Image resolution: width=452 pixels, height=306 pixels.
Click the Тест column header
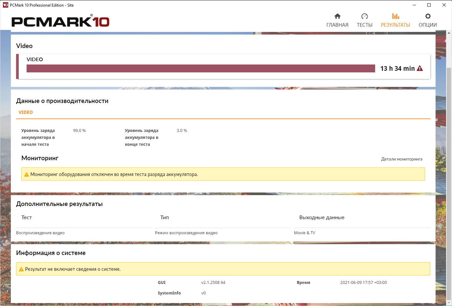click(27, 217)
